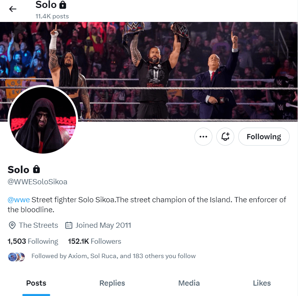Open Solo's round profile picture
Image resolution: width=298 pixels, height=296 pixels.
click(43, 120)
